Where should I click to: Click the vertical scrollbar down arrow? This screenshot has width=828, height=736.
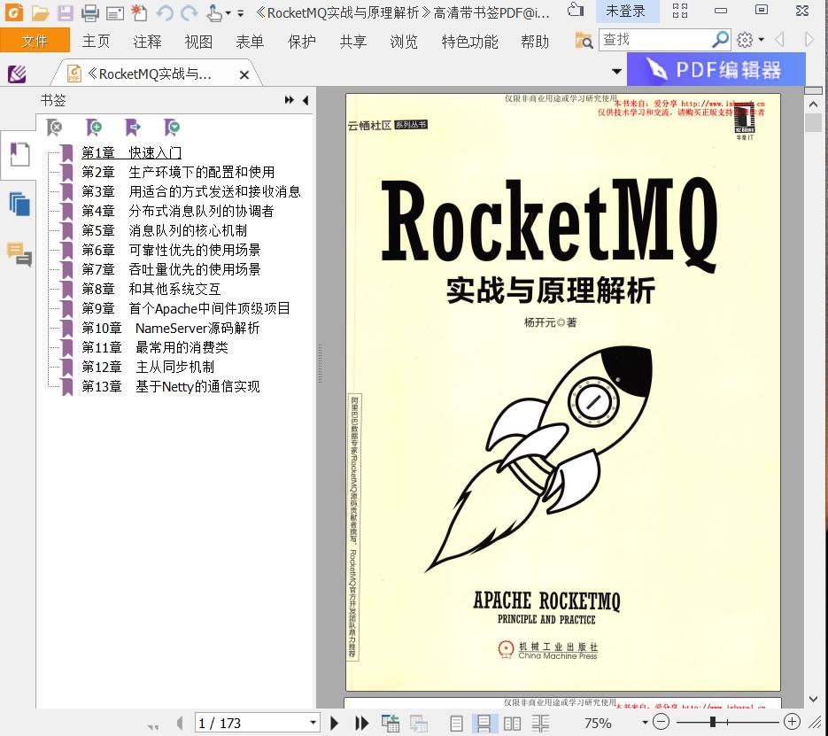tap(813, 699)
